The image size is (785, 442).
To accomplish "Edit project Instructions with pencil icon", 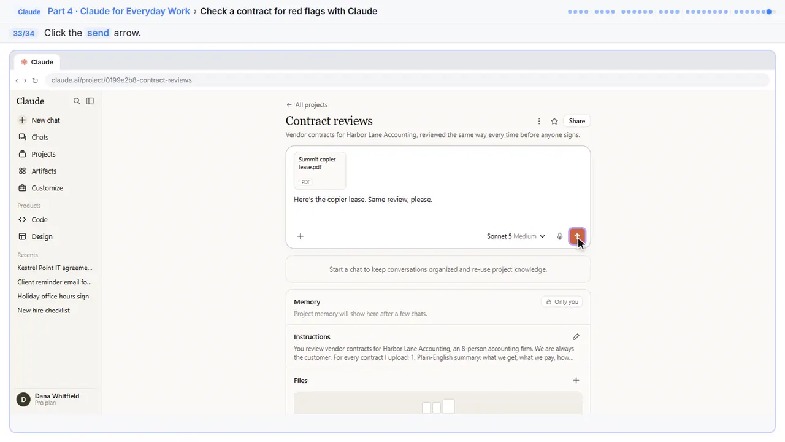I will [576, 337].
